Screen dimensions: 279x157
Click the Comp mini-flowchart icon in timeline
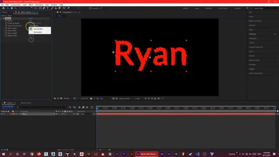click(x=70, y=107)
